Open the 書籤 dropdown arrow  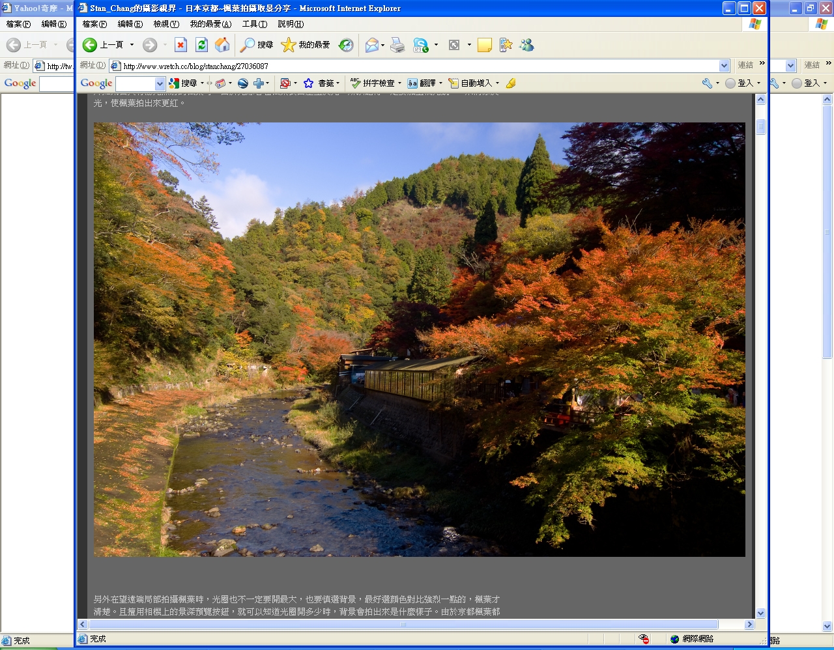[x=338, y=83]
